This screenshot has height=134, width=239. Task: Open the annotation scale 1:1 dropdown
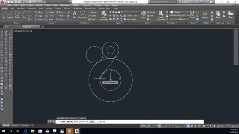pos(200,126)
